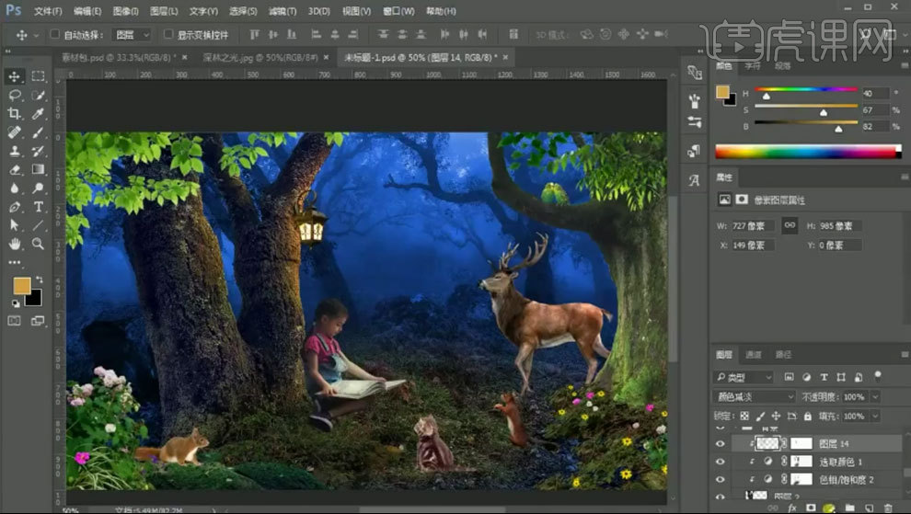911x514 pixels.
Task: Open the 图层 auto-select target dropdown
Action: [132, 35]
